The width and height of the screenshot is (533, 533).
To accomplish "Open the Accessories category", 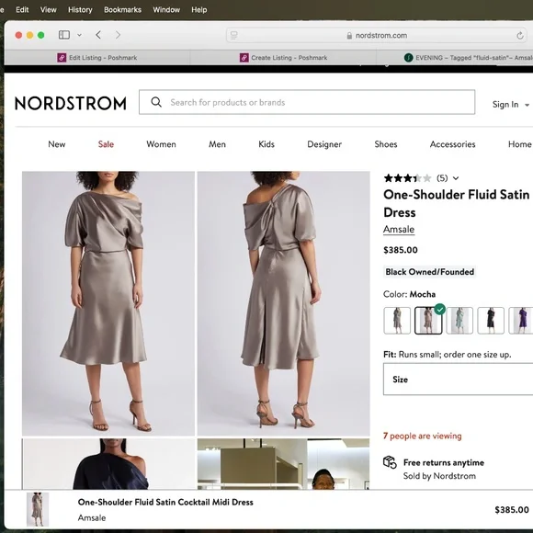I will point(452,144).
